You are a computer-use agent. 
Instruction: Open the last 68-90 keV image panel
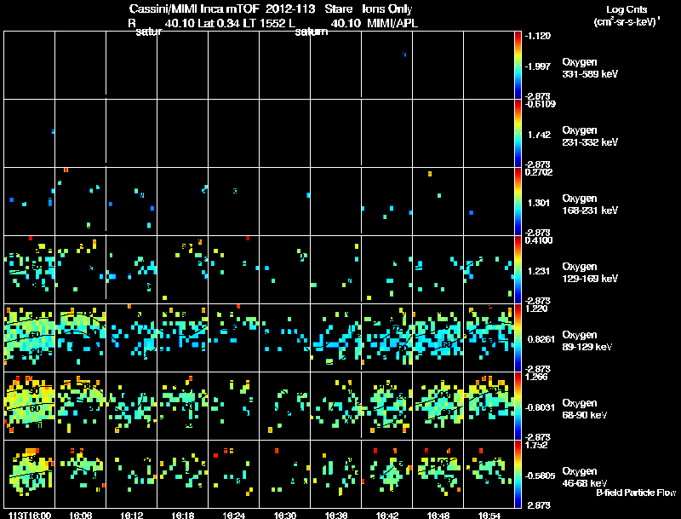489,406
